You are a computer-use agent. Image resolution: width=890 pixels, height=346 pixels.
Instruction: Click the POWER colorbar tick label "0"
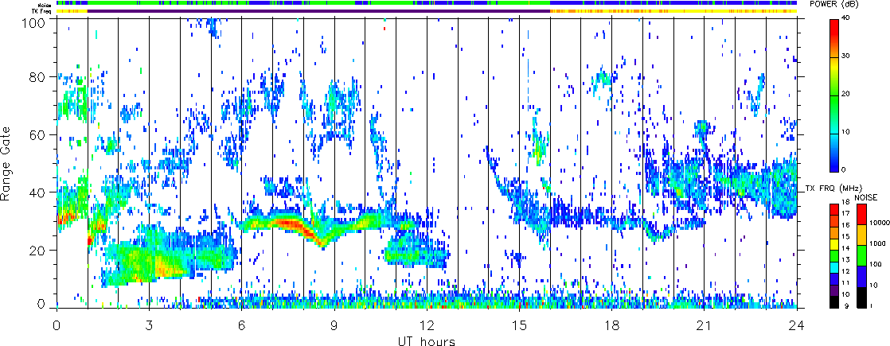(x=844, y=171)
